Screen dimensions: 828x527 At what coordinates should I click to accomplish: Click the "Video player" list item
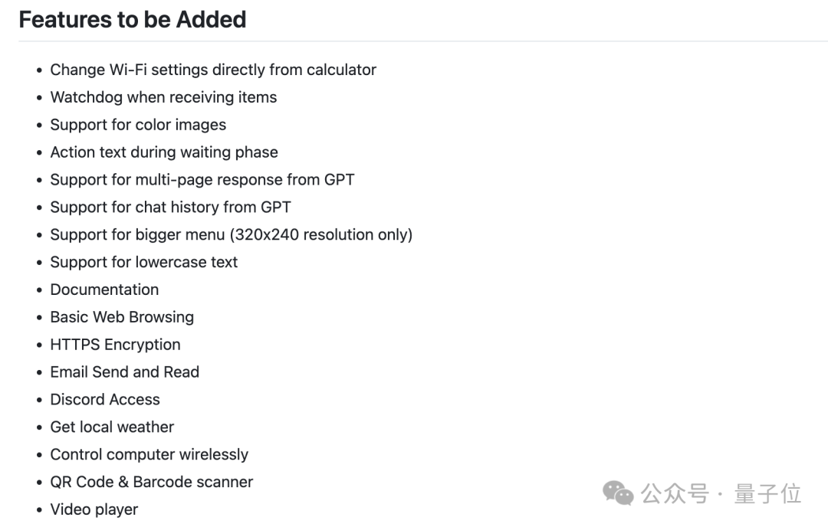[94, 509]
